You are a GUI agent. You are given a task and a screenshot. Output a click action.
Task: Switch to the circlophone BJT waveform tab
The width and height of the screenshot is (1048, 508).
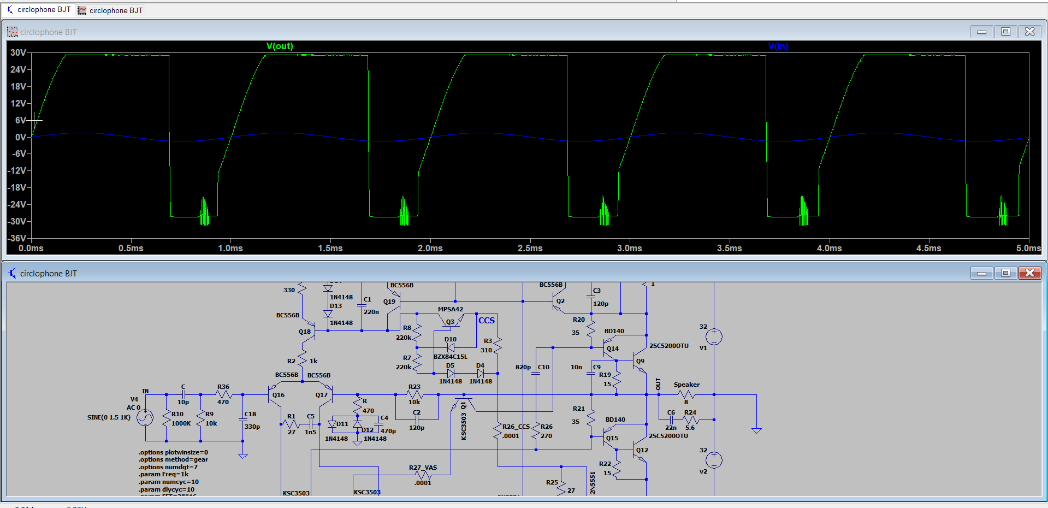tap(110, 10)
